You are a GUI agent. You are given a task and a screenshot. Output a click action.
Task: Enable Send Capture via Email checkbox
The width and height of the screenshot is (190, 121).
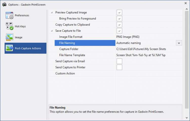point(119,61)
